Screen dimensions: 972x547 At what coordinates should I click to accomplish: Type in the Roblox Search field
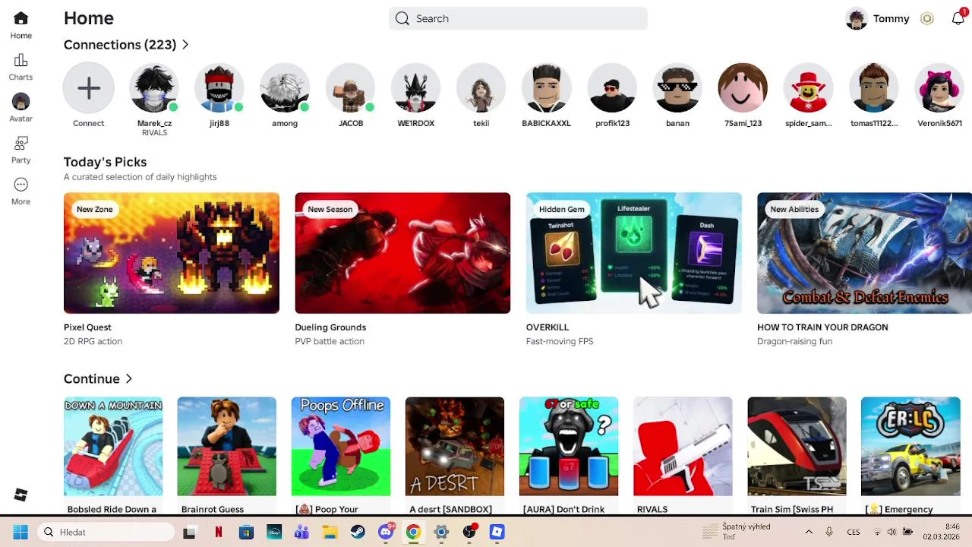click(x=518, y=19)
